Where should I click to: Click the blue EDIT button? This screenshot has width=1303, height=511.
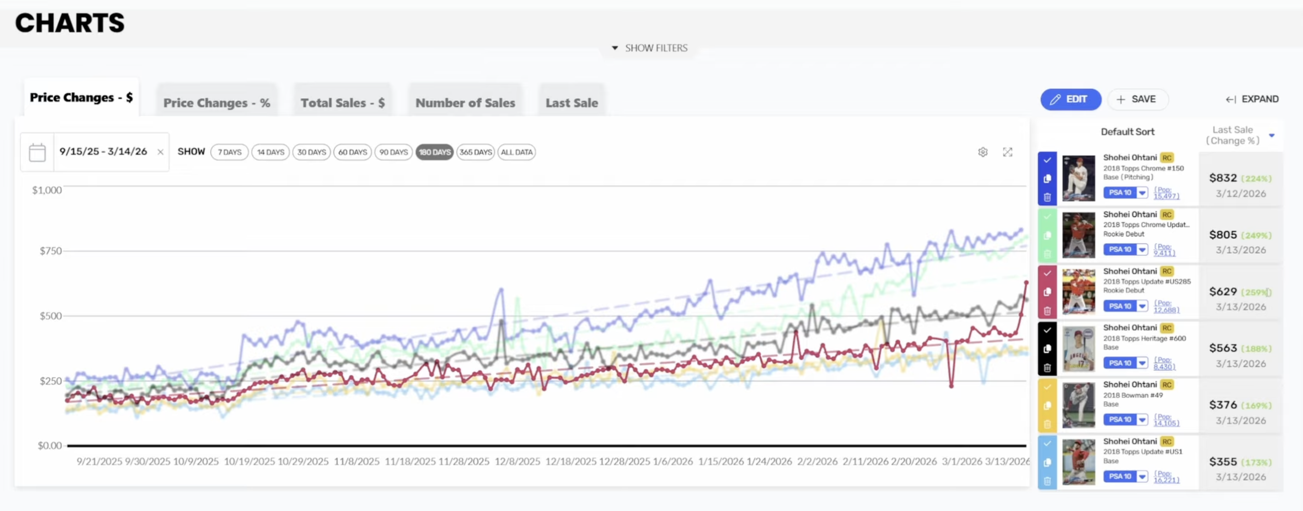[x=1070, y=99]
